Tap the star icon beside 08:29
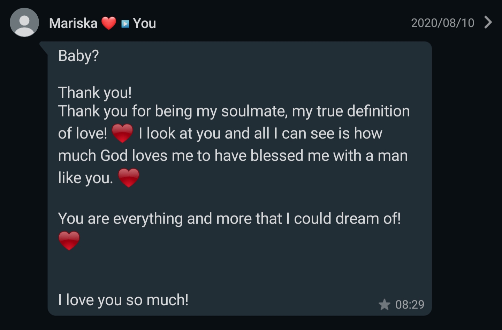Viewport: 502px width, 330px height. point(384,305)
